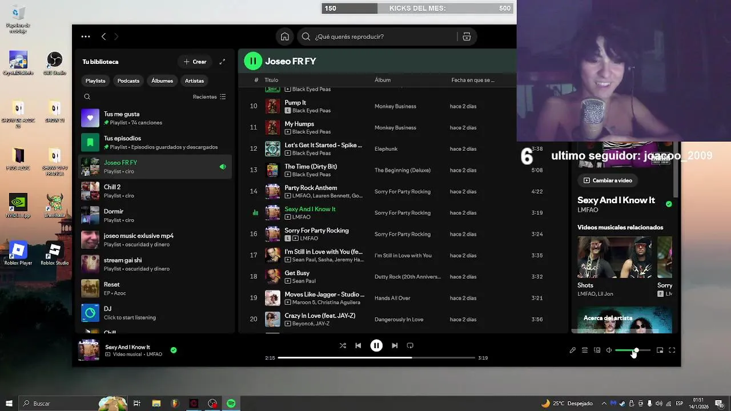The height and width of the screenshot is (411, 731).
Task: Play the track Party Rock Anthem
Action: pos(311,188)
